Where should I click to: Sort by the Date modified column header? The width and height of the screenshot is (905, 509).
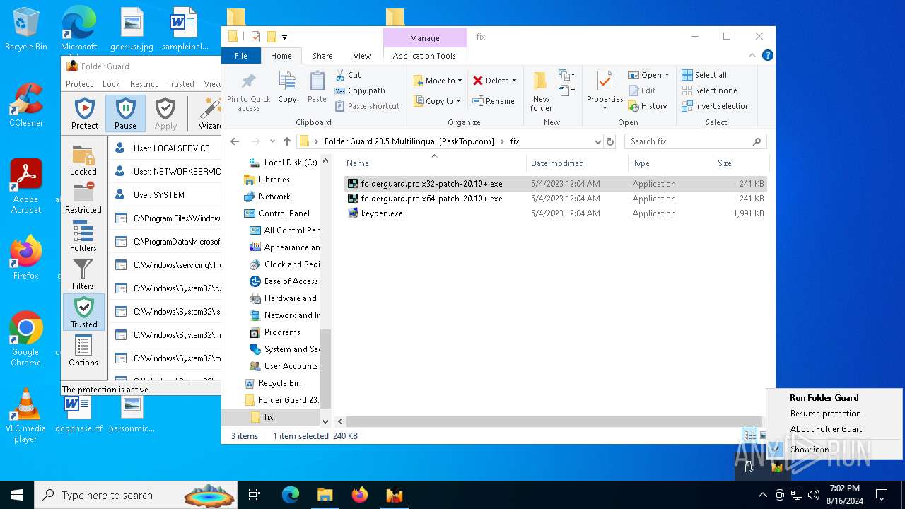(577, 163)
